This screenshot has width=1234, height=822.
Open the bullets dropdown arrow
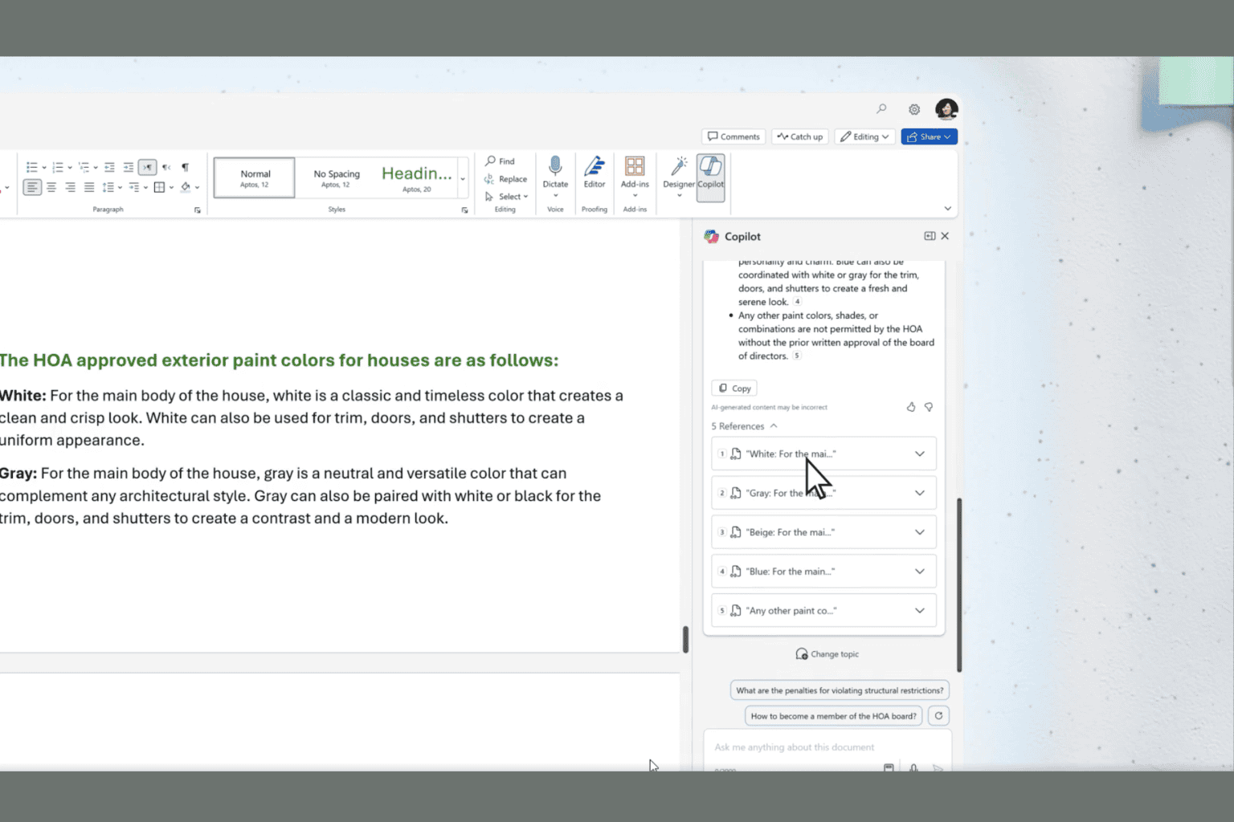(x=43, y=168)
